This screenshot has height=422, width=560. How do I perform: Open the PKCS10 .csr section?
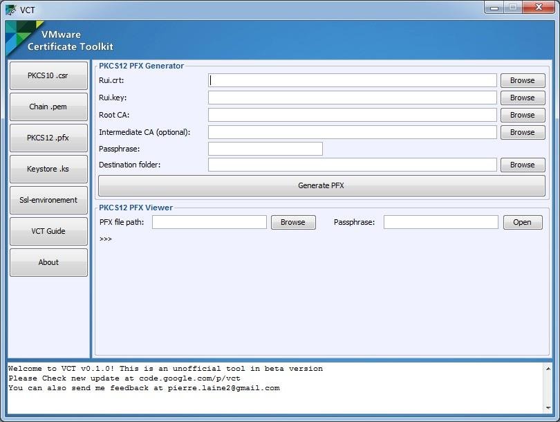(48, 75)
